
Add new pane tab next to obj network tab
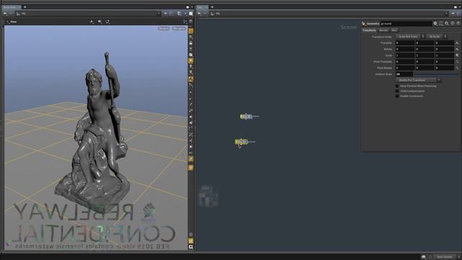[x=212, y=7]
